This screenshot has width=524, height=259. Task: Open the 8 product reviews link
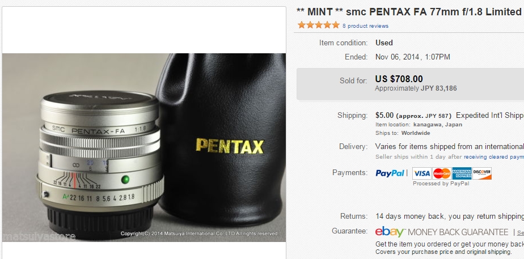click(365, 26)
